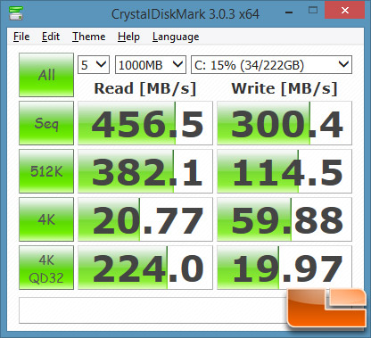Open the Language menu
The image size is (371, 338).
tap(176, 37)
